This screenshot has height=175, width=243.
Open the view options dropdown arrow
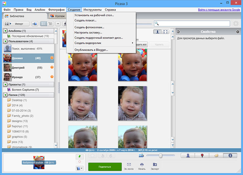point(58,24)
